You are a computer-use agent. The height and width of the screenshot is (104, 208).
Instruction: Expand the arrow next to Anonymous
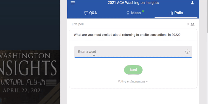(x=147, y=82)
